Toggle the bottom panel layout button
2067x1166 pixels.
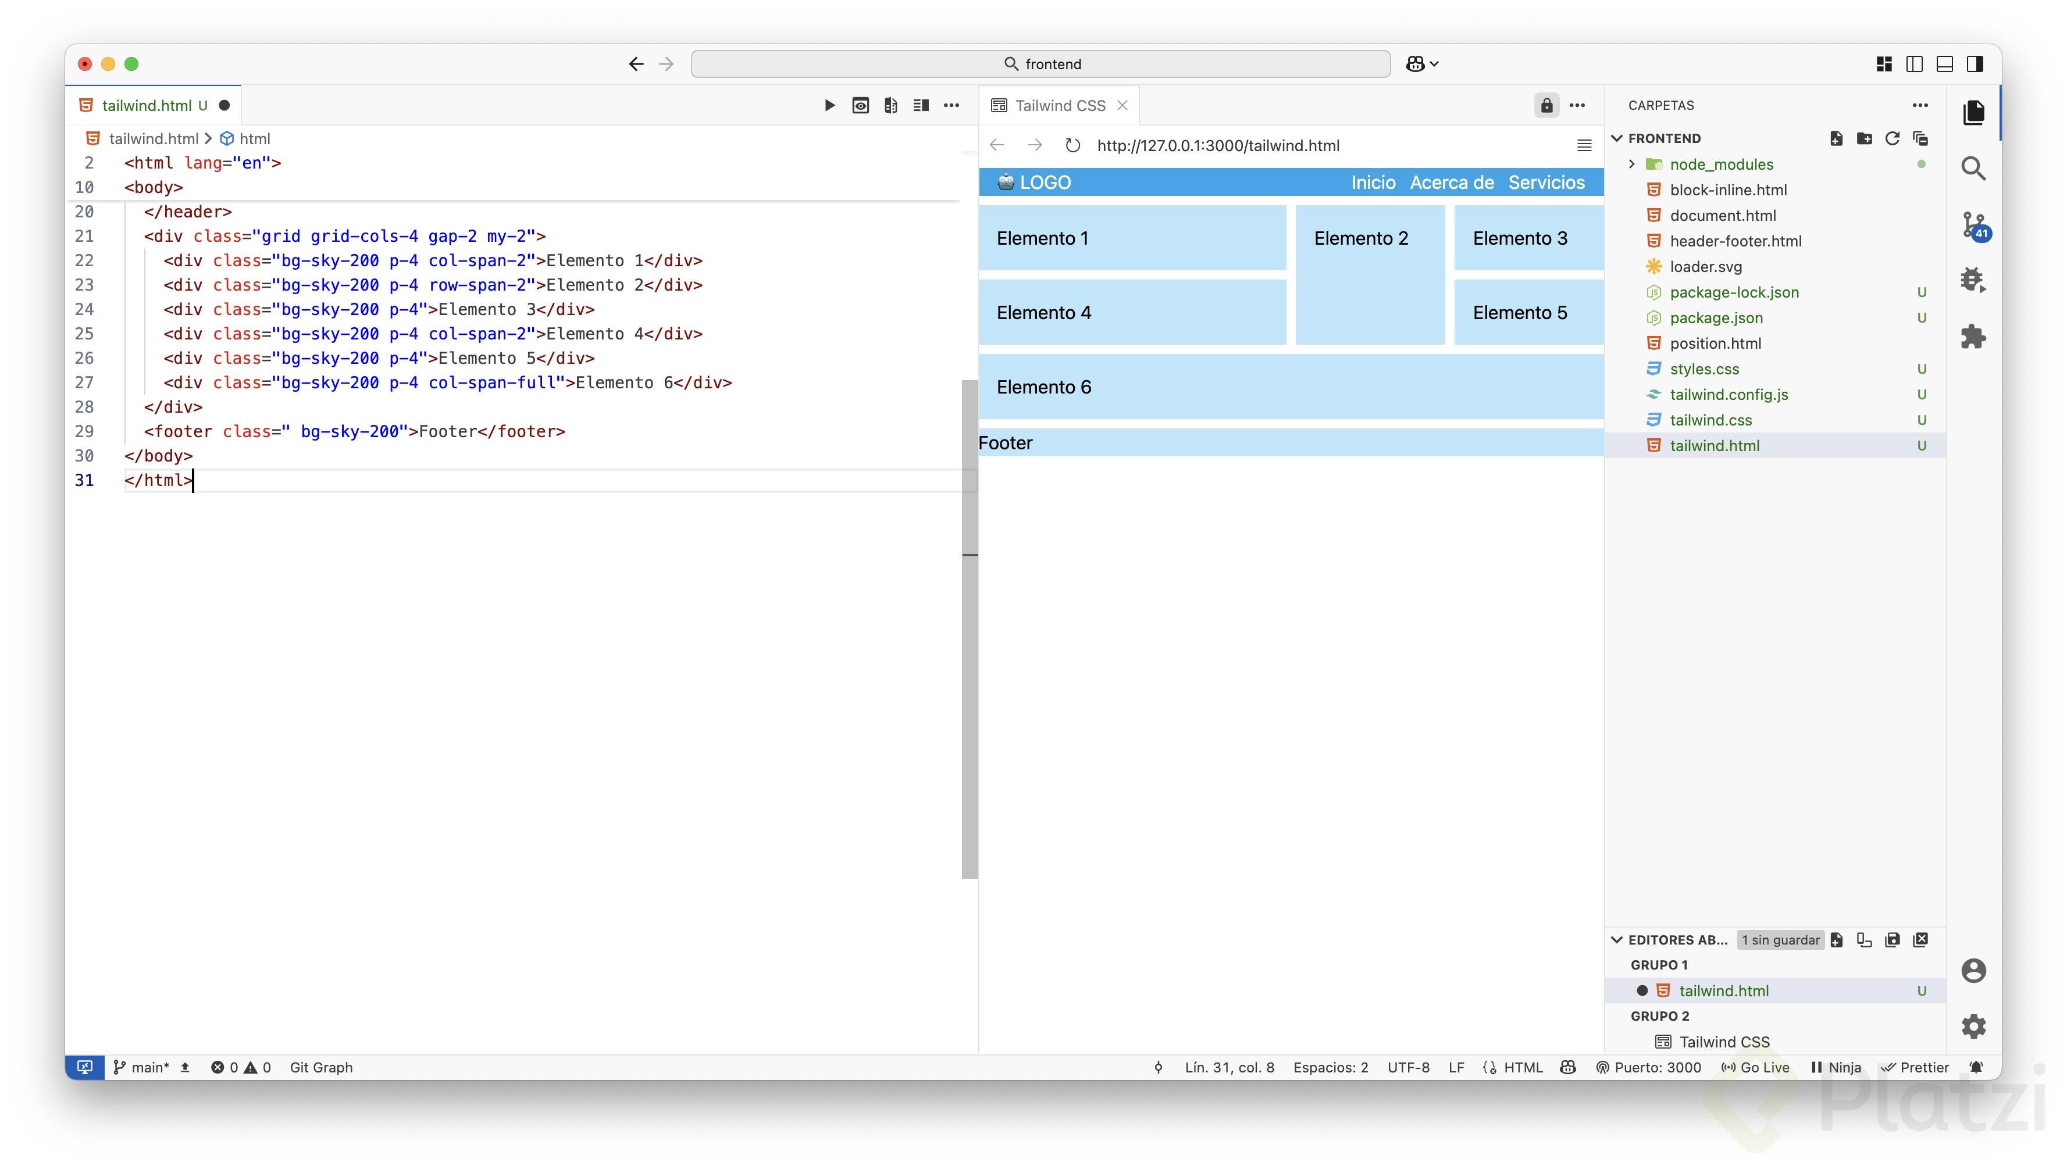pos(1944,64)
